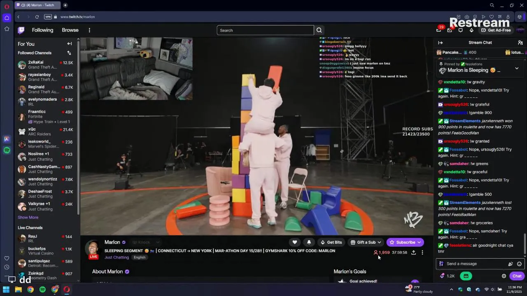Open the Get Bits diamond icon in top bar
This screenshot has width=527, height=296.
(471, 30)
